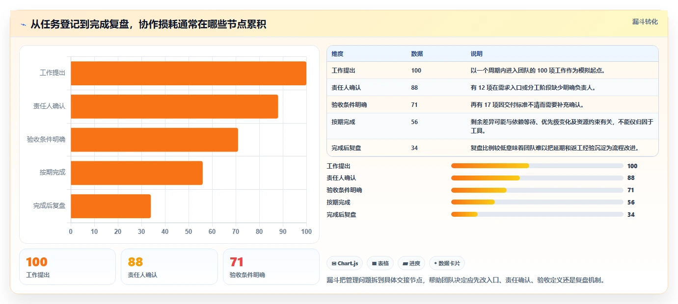Screen dimensions: 678x304
Task: Open the 71 验收条件明确 summary card
Action: (271, 267)
